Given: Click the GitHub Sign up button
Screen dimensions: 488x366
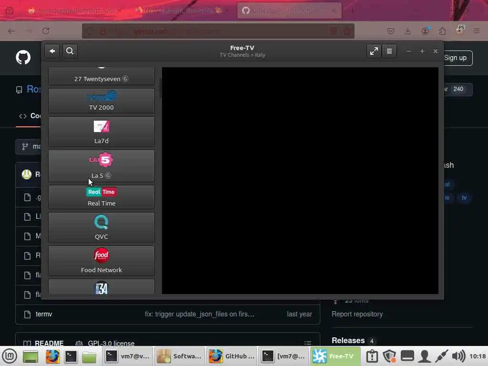Looking at the screenshot, I should coord(455,58).
